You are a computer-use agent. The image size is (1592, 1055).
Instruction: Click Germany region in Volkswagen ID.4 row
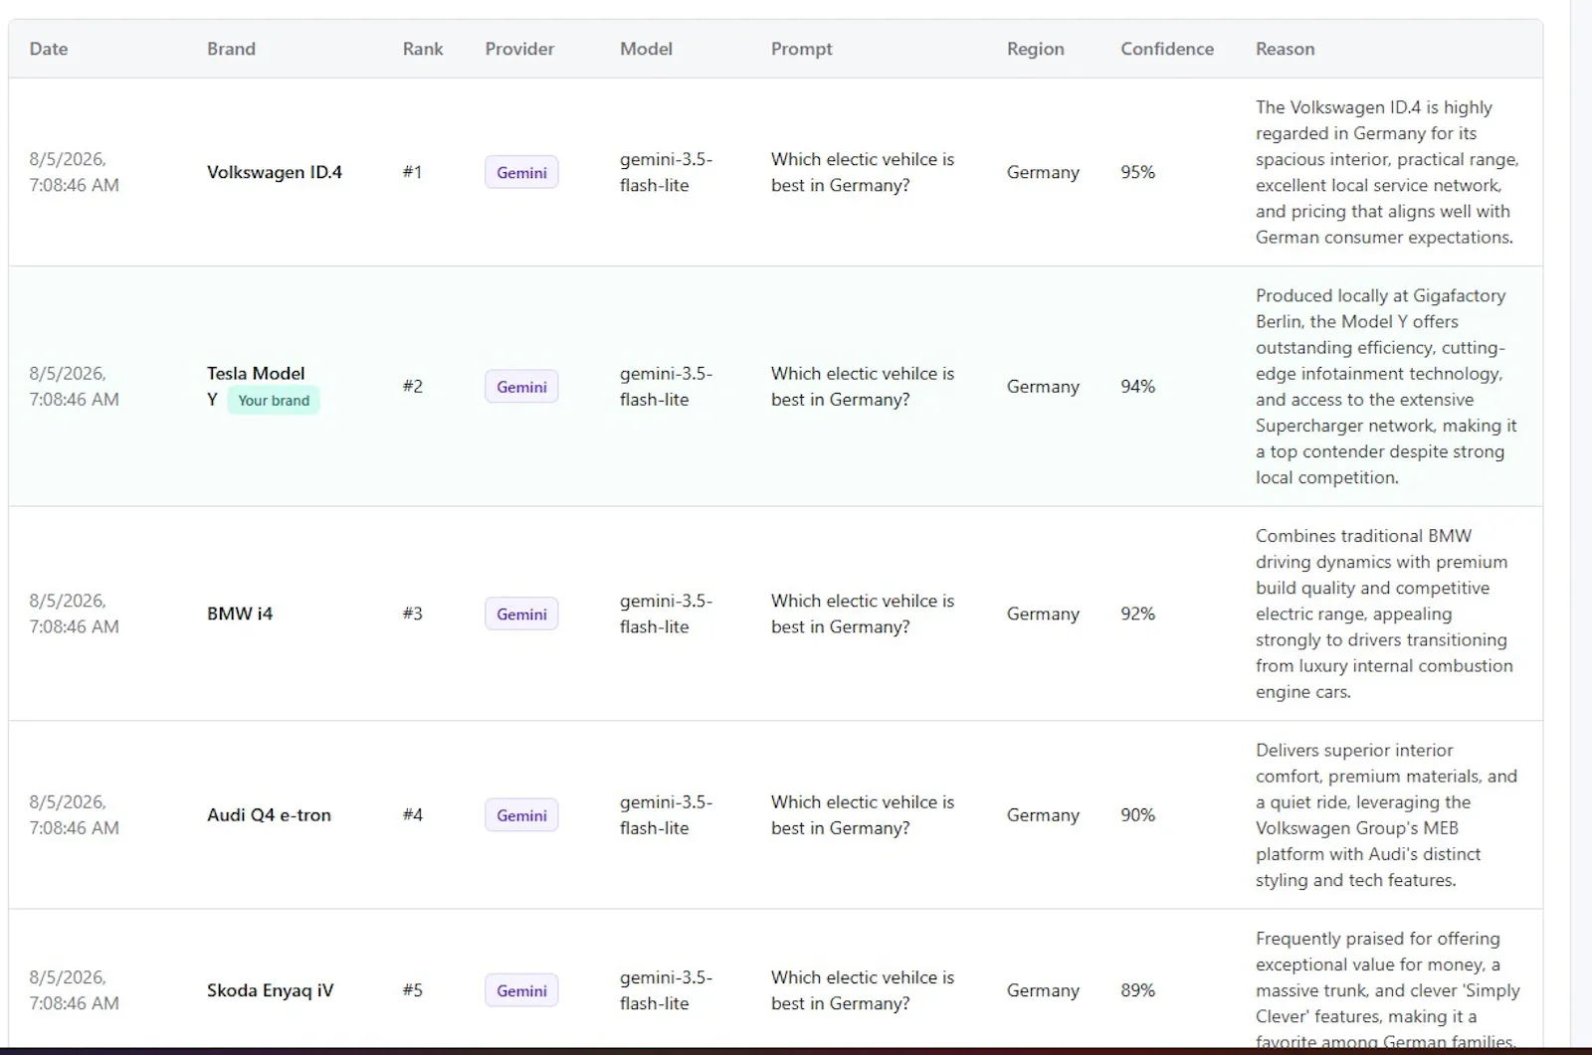coord(1043,172)
